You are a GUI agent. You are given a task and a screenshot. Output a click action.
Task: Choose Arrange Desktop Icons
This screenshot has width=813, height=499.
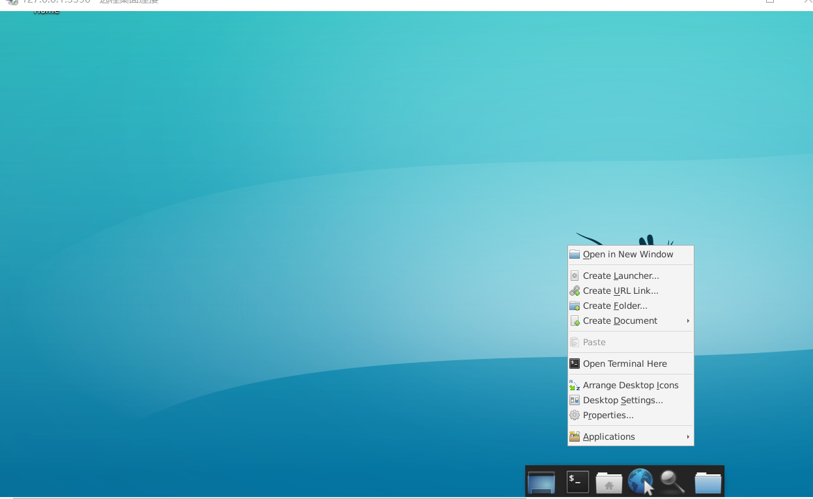631,385
